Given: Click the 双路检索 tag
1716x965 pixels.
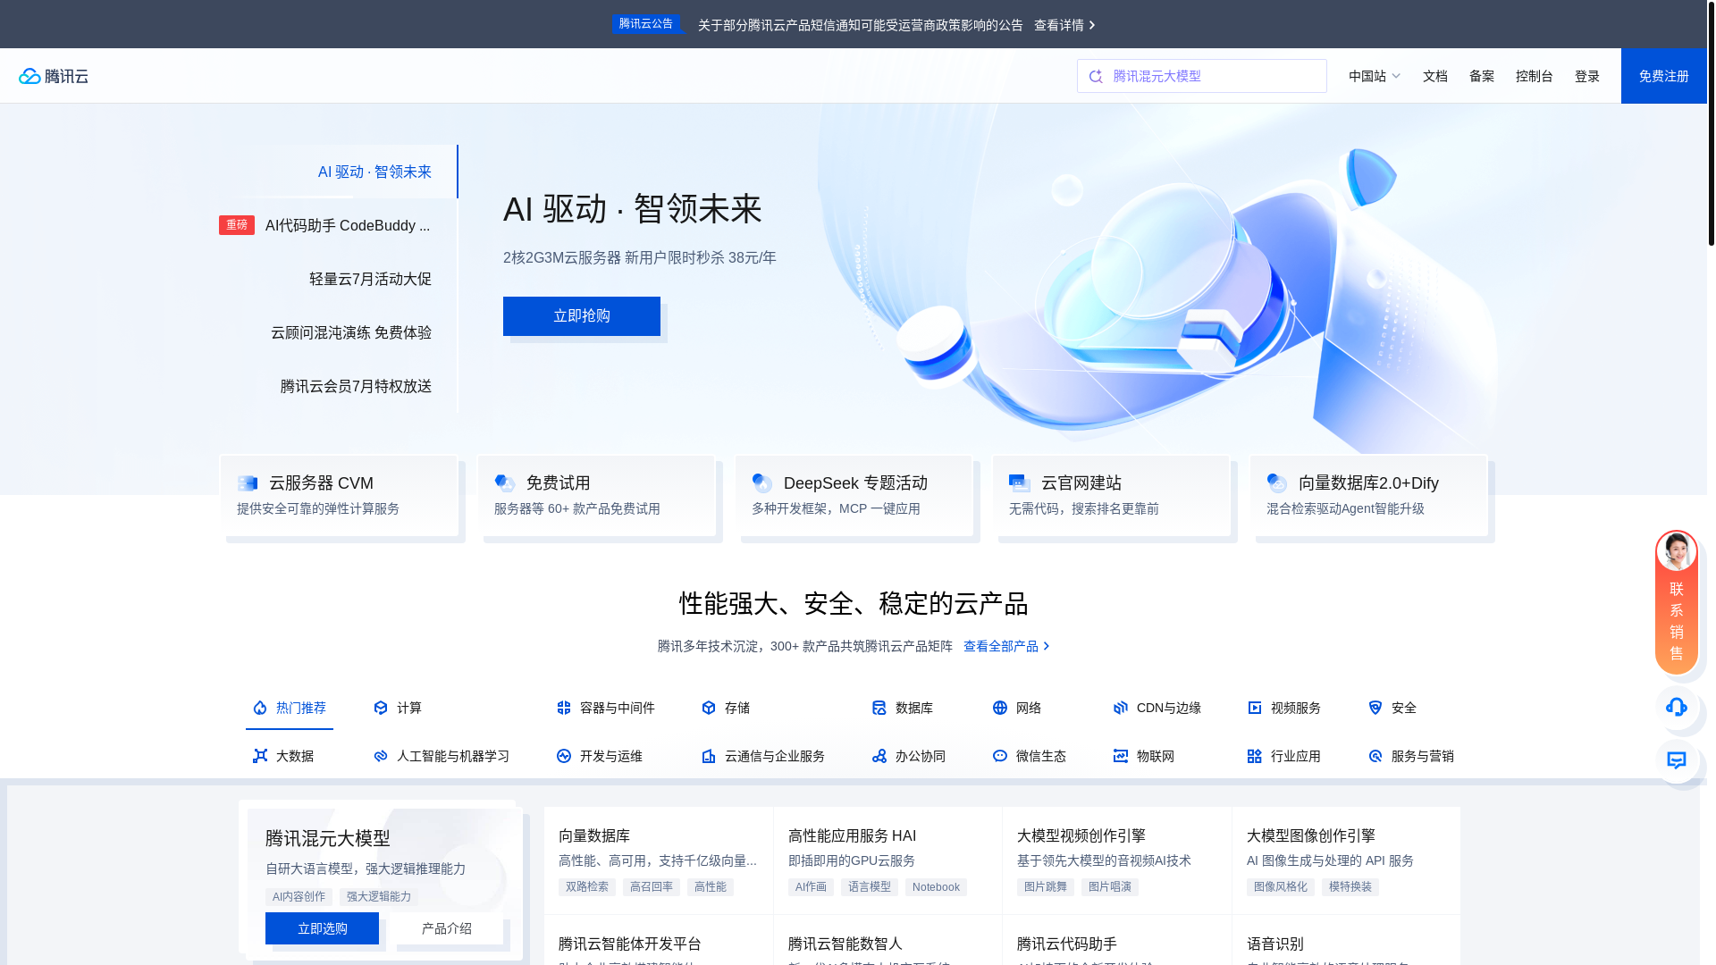Looking at the screenshot, I should tap(587, 887).
